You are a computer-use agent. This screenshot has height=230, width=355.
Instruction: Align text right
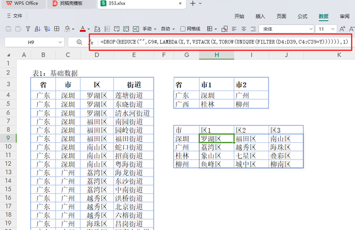[253, 29]
